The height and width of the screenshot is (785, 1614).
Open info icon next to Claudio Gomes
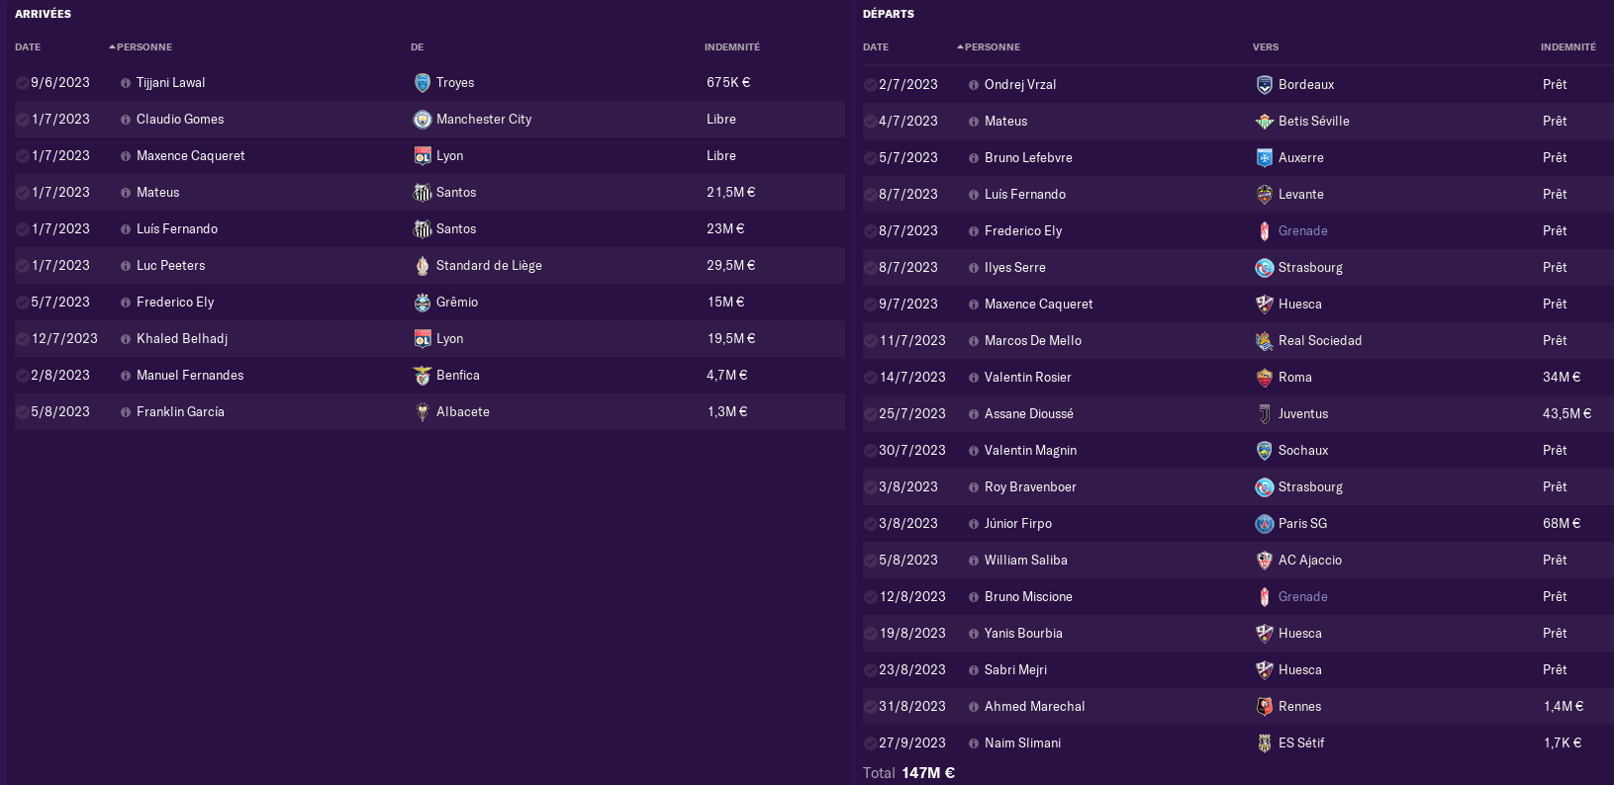coord(126,120)
